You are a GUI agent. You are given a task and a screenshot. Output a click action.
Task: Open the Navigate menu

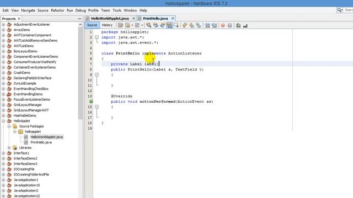(x=28, y=10)
